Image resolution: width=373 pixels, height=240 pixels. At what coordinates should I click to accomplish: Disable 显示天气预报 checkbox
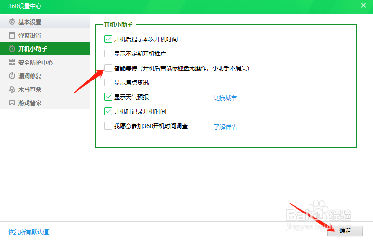108,97
